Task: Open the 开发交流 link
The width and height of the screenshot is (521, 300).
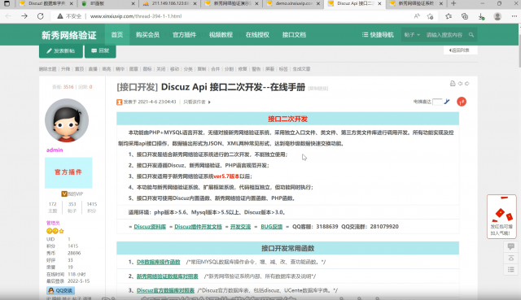Action: [x=241, y=226]
